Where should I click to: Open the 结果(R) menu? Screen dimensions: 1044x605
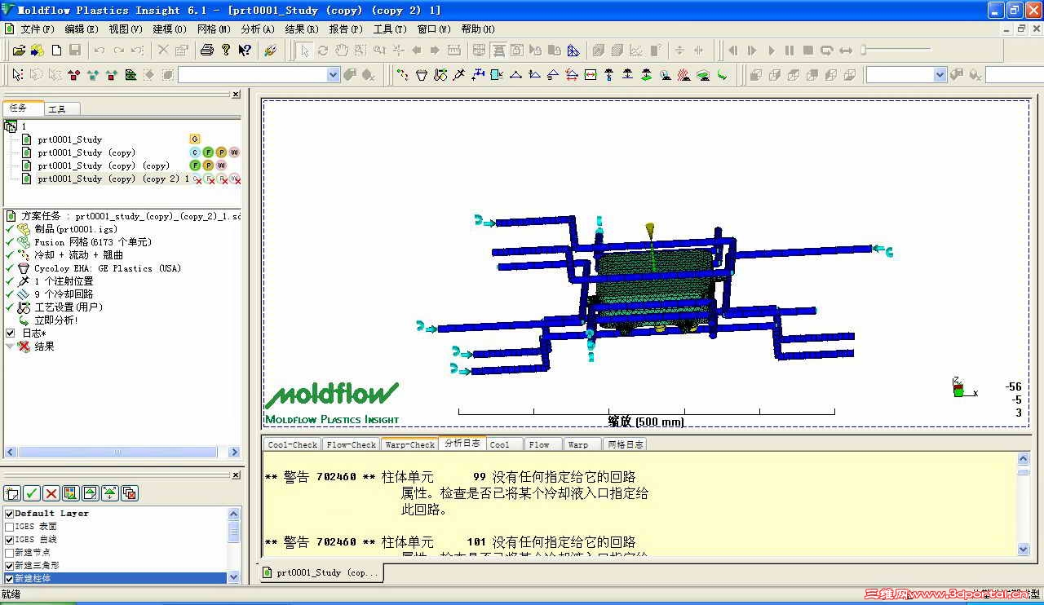coord(302,29)
